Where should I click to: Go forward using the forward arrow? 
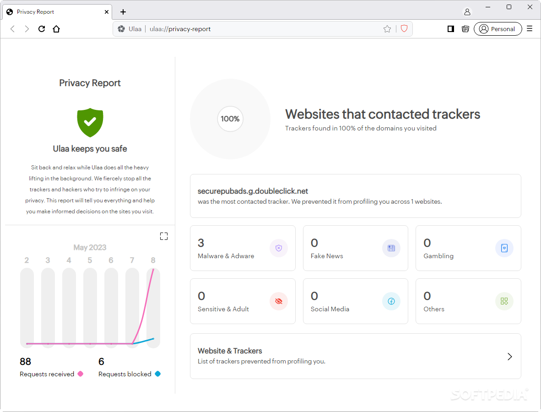tap(27, 29)
